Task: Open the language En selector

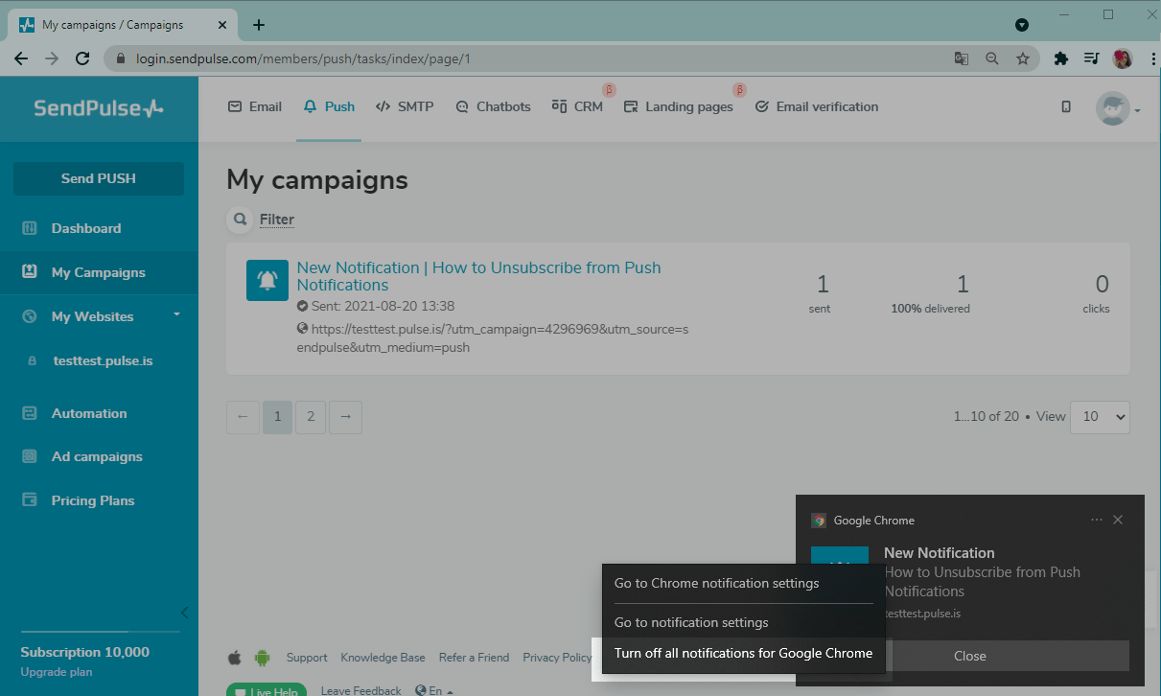Action: 434,690
